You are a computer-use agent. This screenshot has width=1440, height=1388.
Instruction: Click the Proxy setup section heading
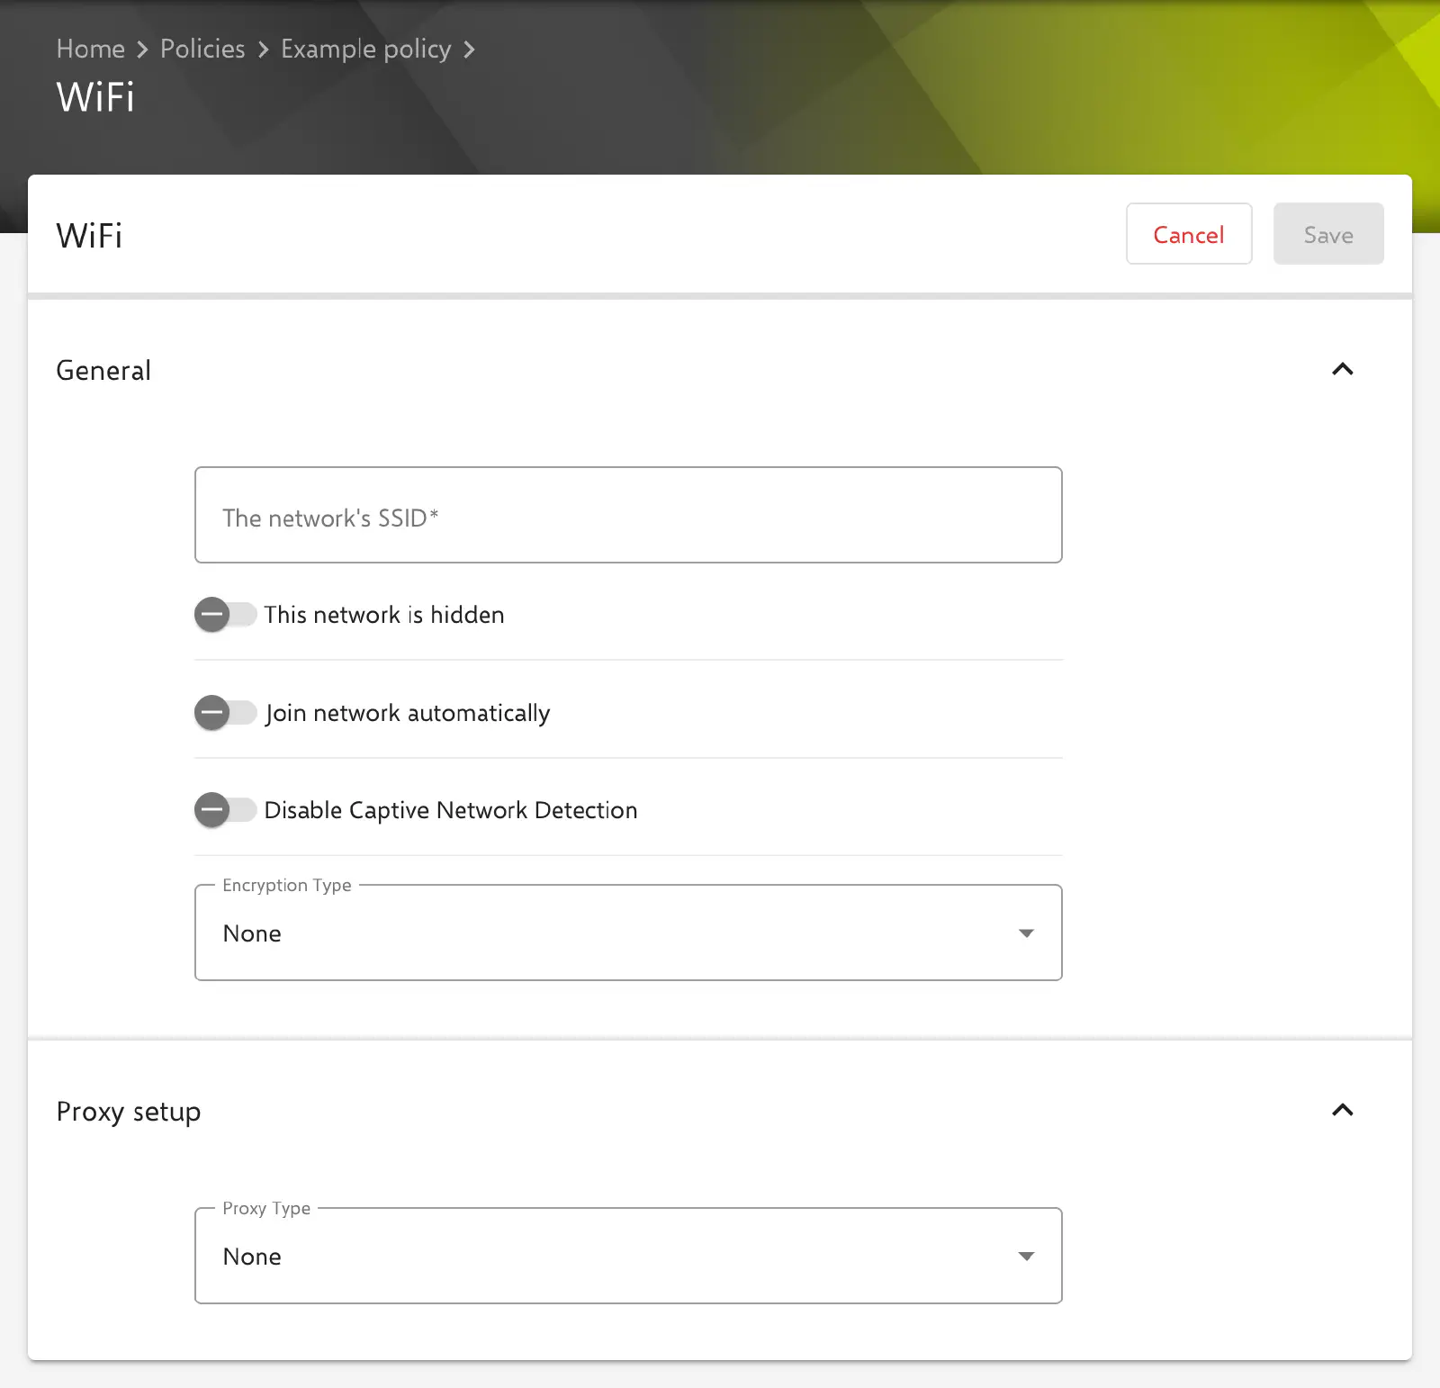[x=129, y=1113]
